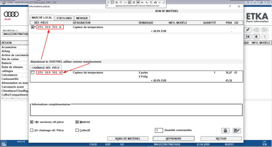The image size is (272, 147).
Task: Switch to the MEXIQUE tab
Action: point(82,18)
